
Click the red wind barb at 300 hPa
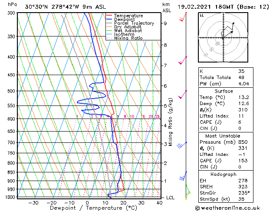pos(183,17)
